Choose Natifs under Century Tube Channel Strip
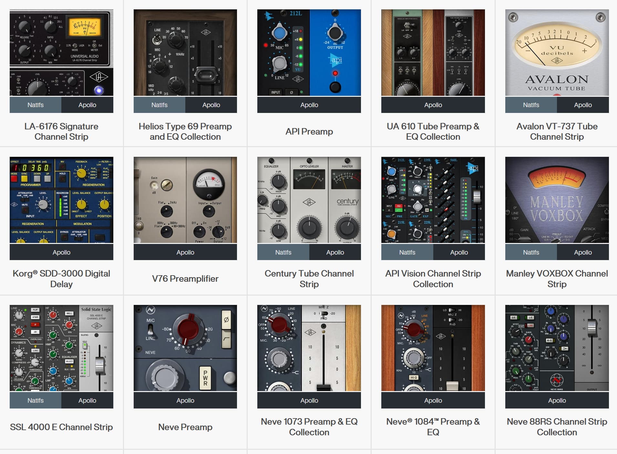 [x=283, y=252]
